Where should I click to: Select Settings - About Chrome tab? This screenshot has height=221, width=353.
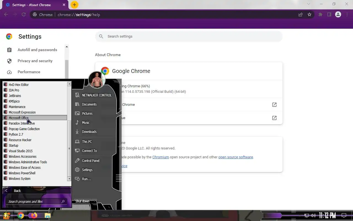tap(34, 5)
